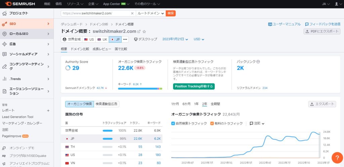
Task: Click the feedback speech bubble icon
Action: pos(307,24)
